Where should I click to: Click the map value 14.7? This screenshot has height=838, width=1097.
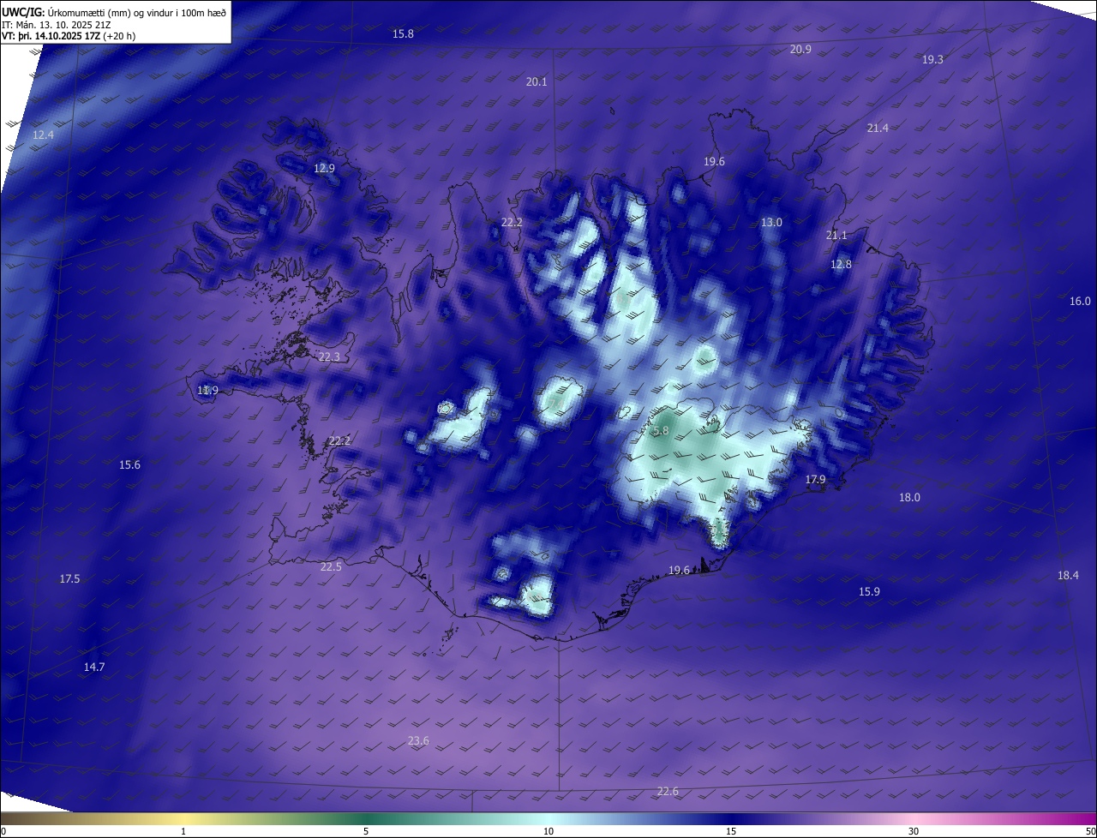click(x=94, y=667)
